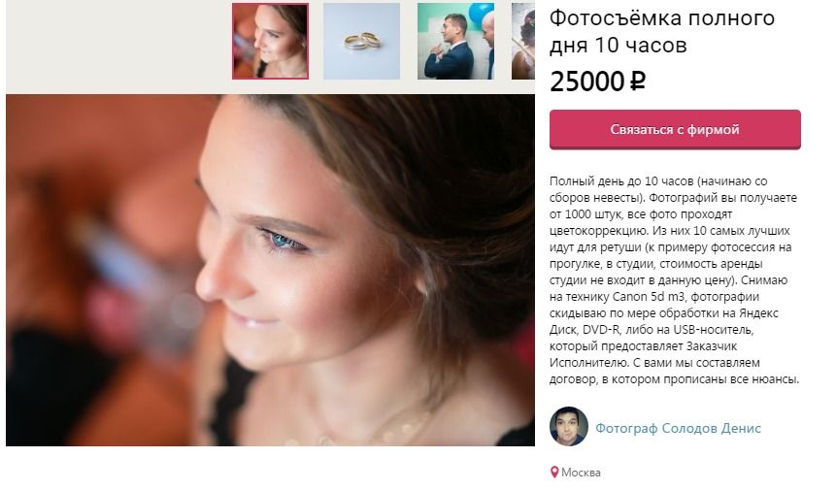This screenshot has height=490, width=836.
Task: Show the man in blue suit thumbnail
Action: [x=455, y=41]
